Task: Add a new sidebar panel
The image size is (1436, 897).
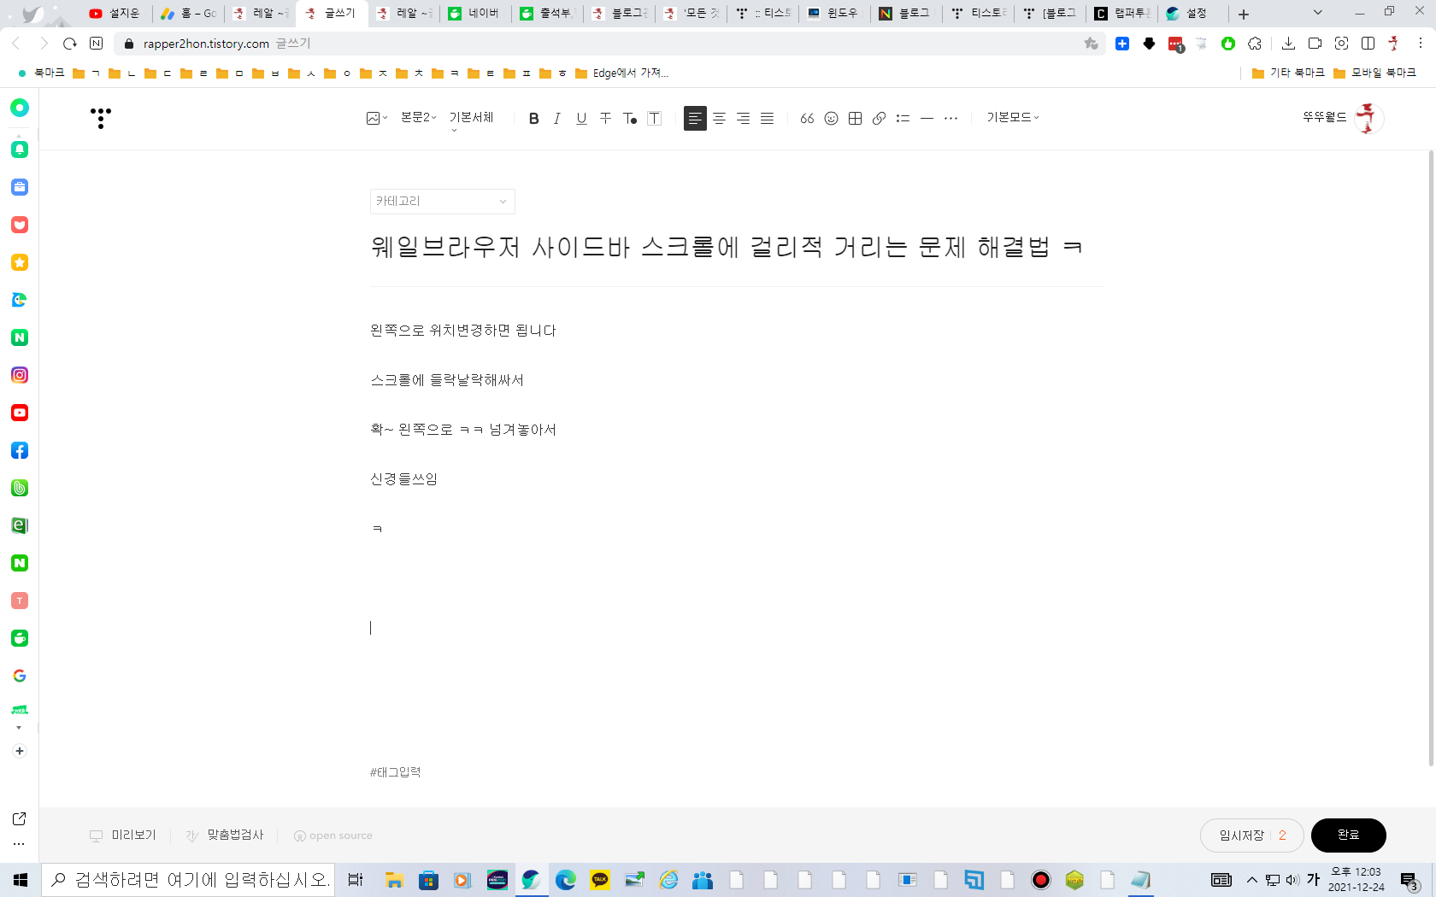Action: [20, 751]
